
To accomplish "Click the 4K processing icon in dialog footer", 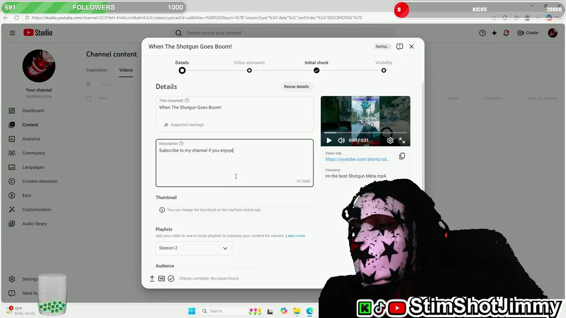I will pyautogui.click(x=161, y=278).
